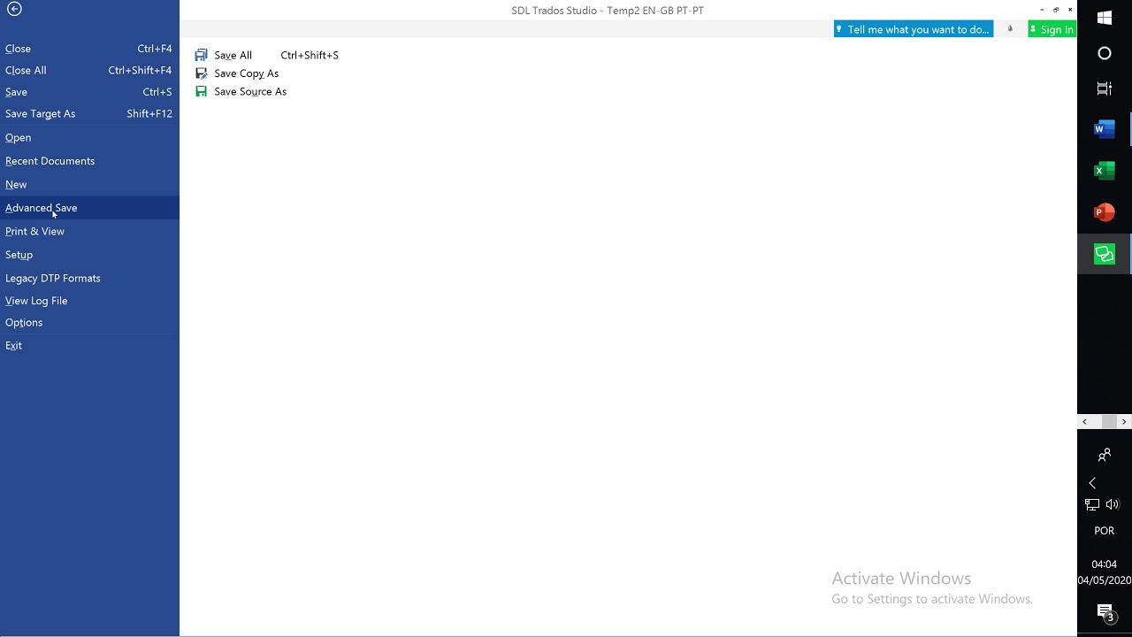
Task: Open the Windows Start button
Action: (1105, 18)
